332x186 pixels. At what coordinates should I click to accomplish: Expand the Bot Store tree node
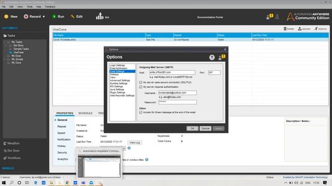point(7,45)
